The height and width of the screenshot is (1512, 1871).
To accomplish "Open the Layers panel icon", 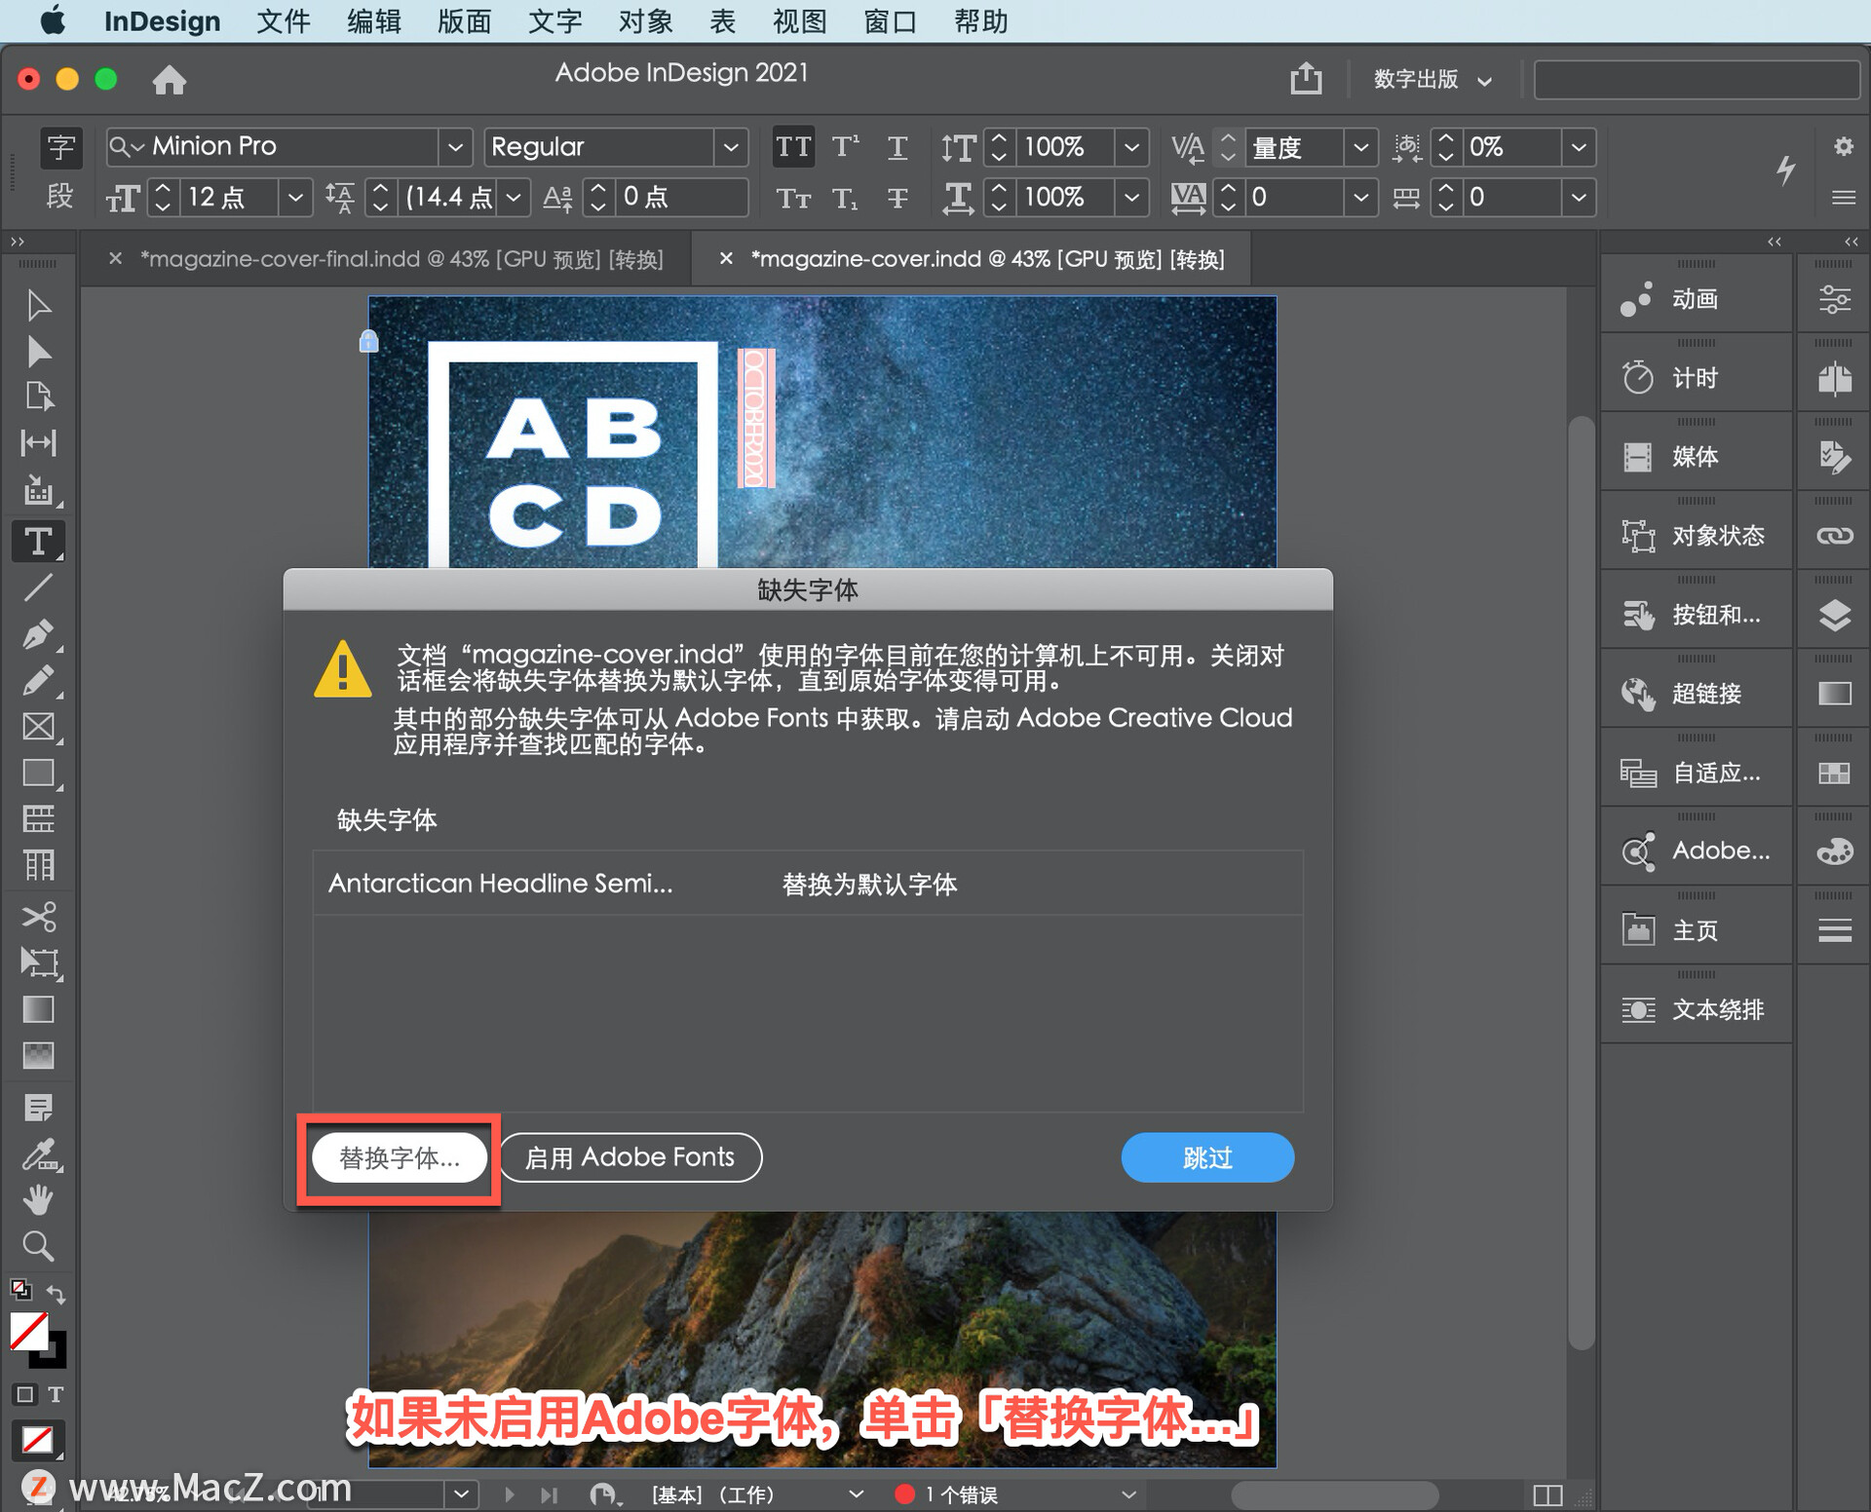I will click(x=1835, y=615).
